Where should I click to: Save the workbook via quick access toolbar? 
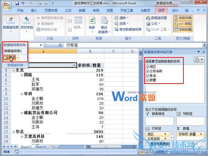(x=17, y=3)
